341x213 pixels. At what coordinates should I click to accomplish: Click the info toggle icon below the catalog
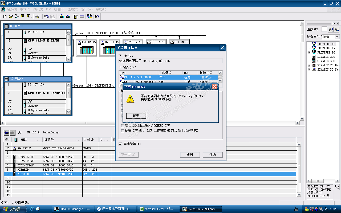pyautogui.click(x=337, y=187)
